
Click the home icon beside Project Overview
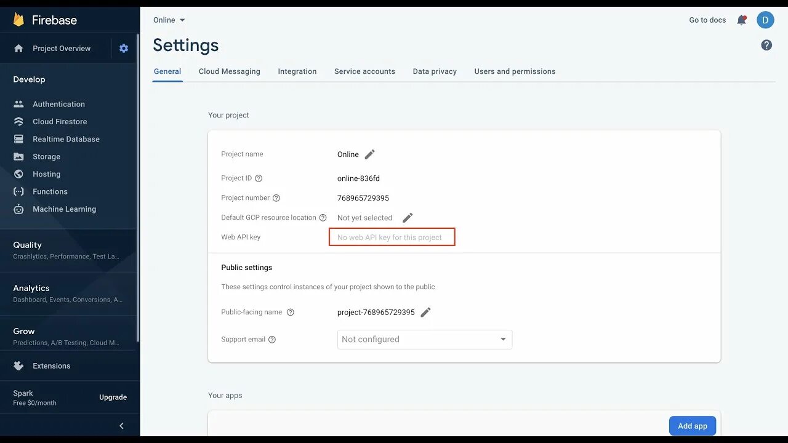point(18,48)
